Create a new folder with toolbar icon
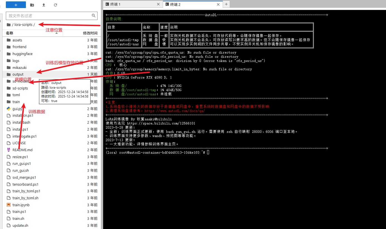 point(32,5)
